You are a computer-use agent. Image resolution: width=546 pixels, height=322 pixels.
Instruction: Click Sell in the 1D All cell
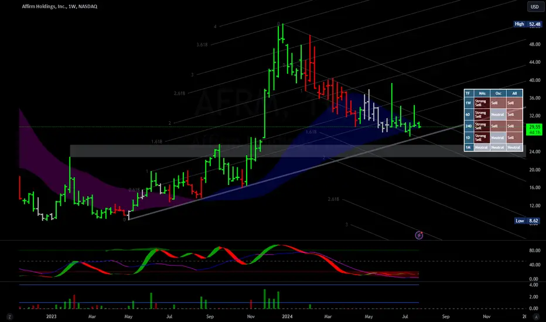[x=514, y=138]
